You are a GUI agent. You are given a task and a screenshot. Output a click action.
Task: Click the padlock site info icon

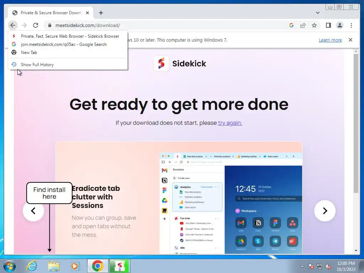pos(50,25)
